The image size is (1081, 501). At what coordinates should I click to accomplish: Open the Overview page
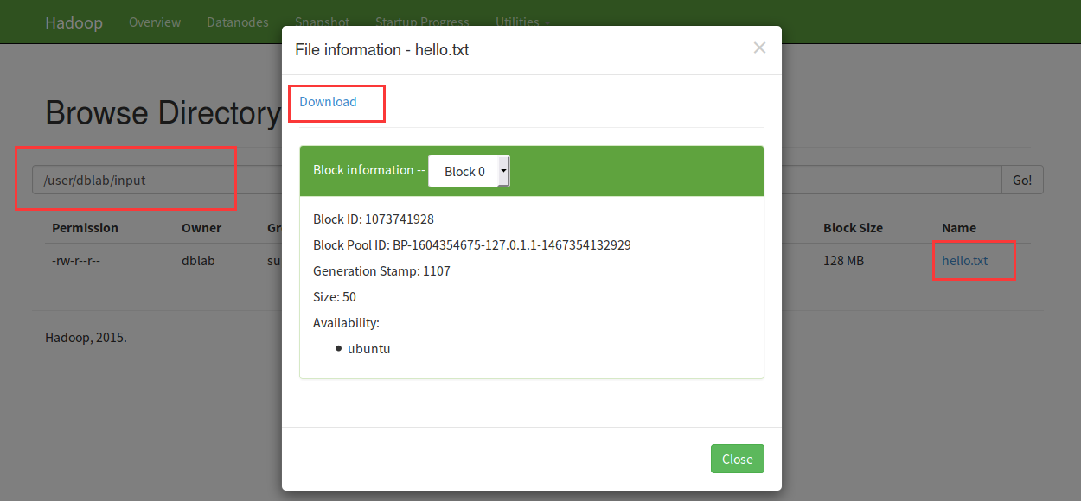155,22
